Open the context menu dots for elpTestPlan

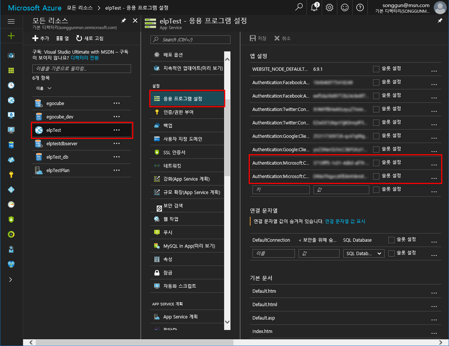click(117, 171)
